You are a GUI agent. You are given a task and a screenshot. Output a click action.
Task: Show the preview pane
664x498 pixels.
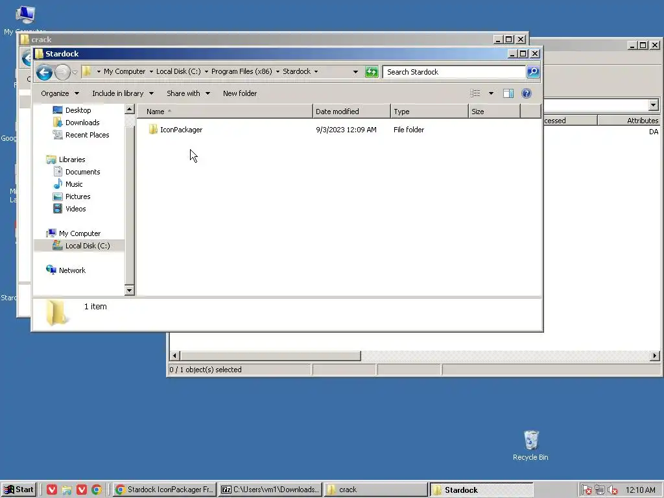click(x=508, y=93)
